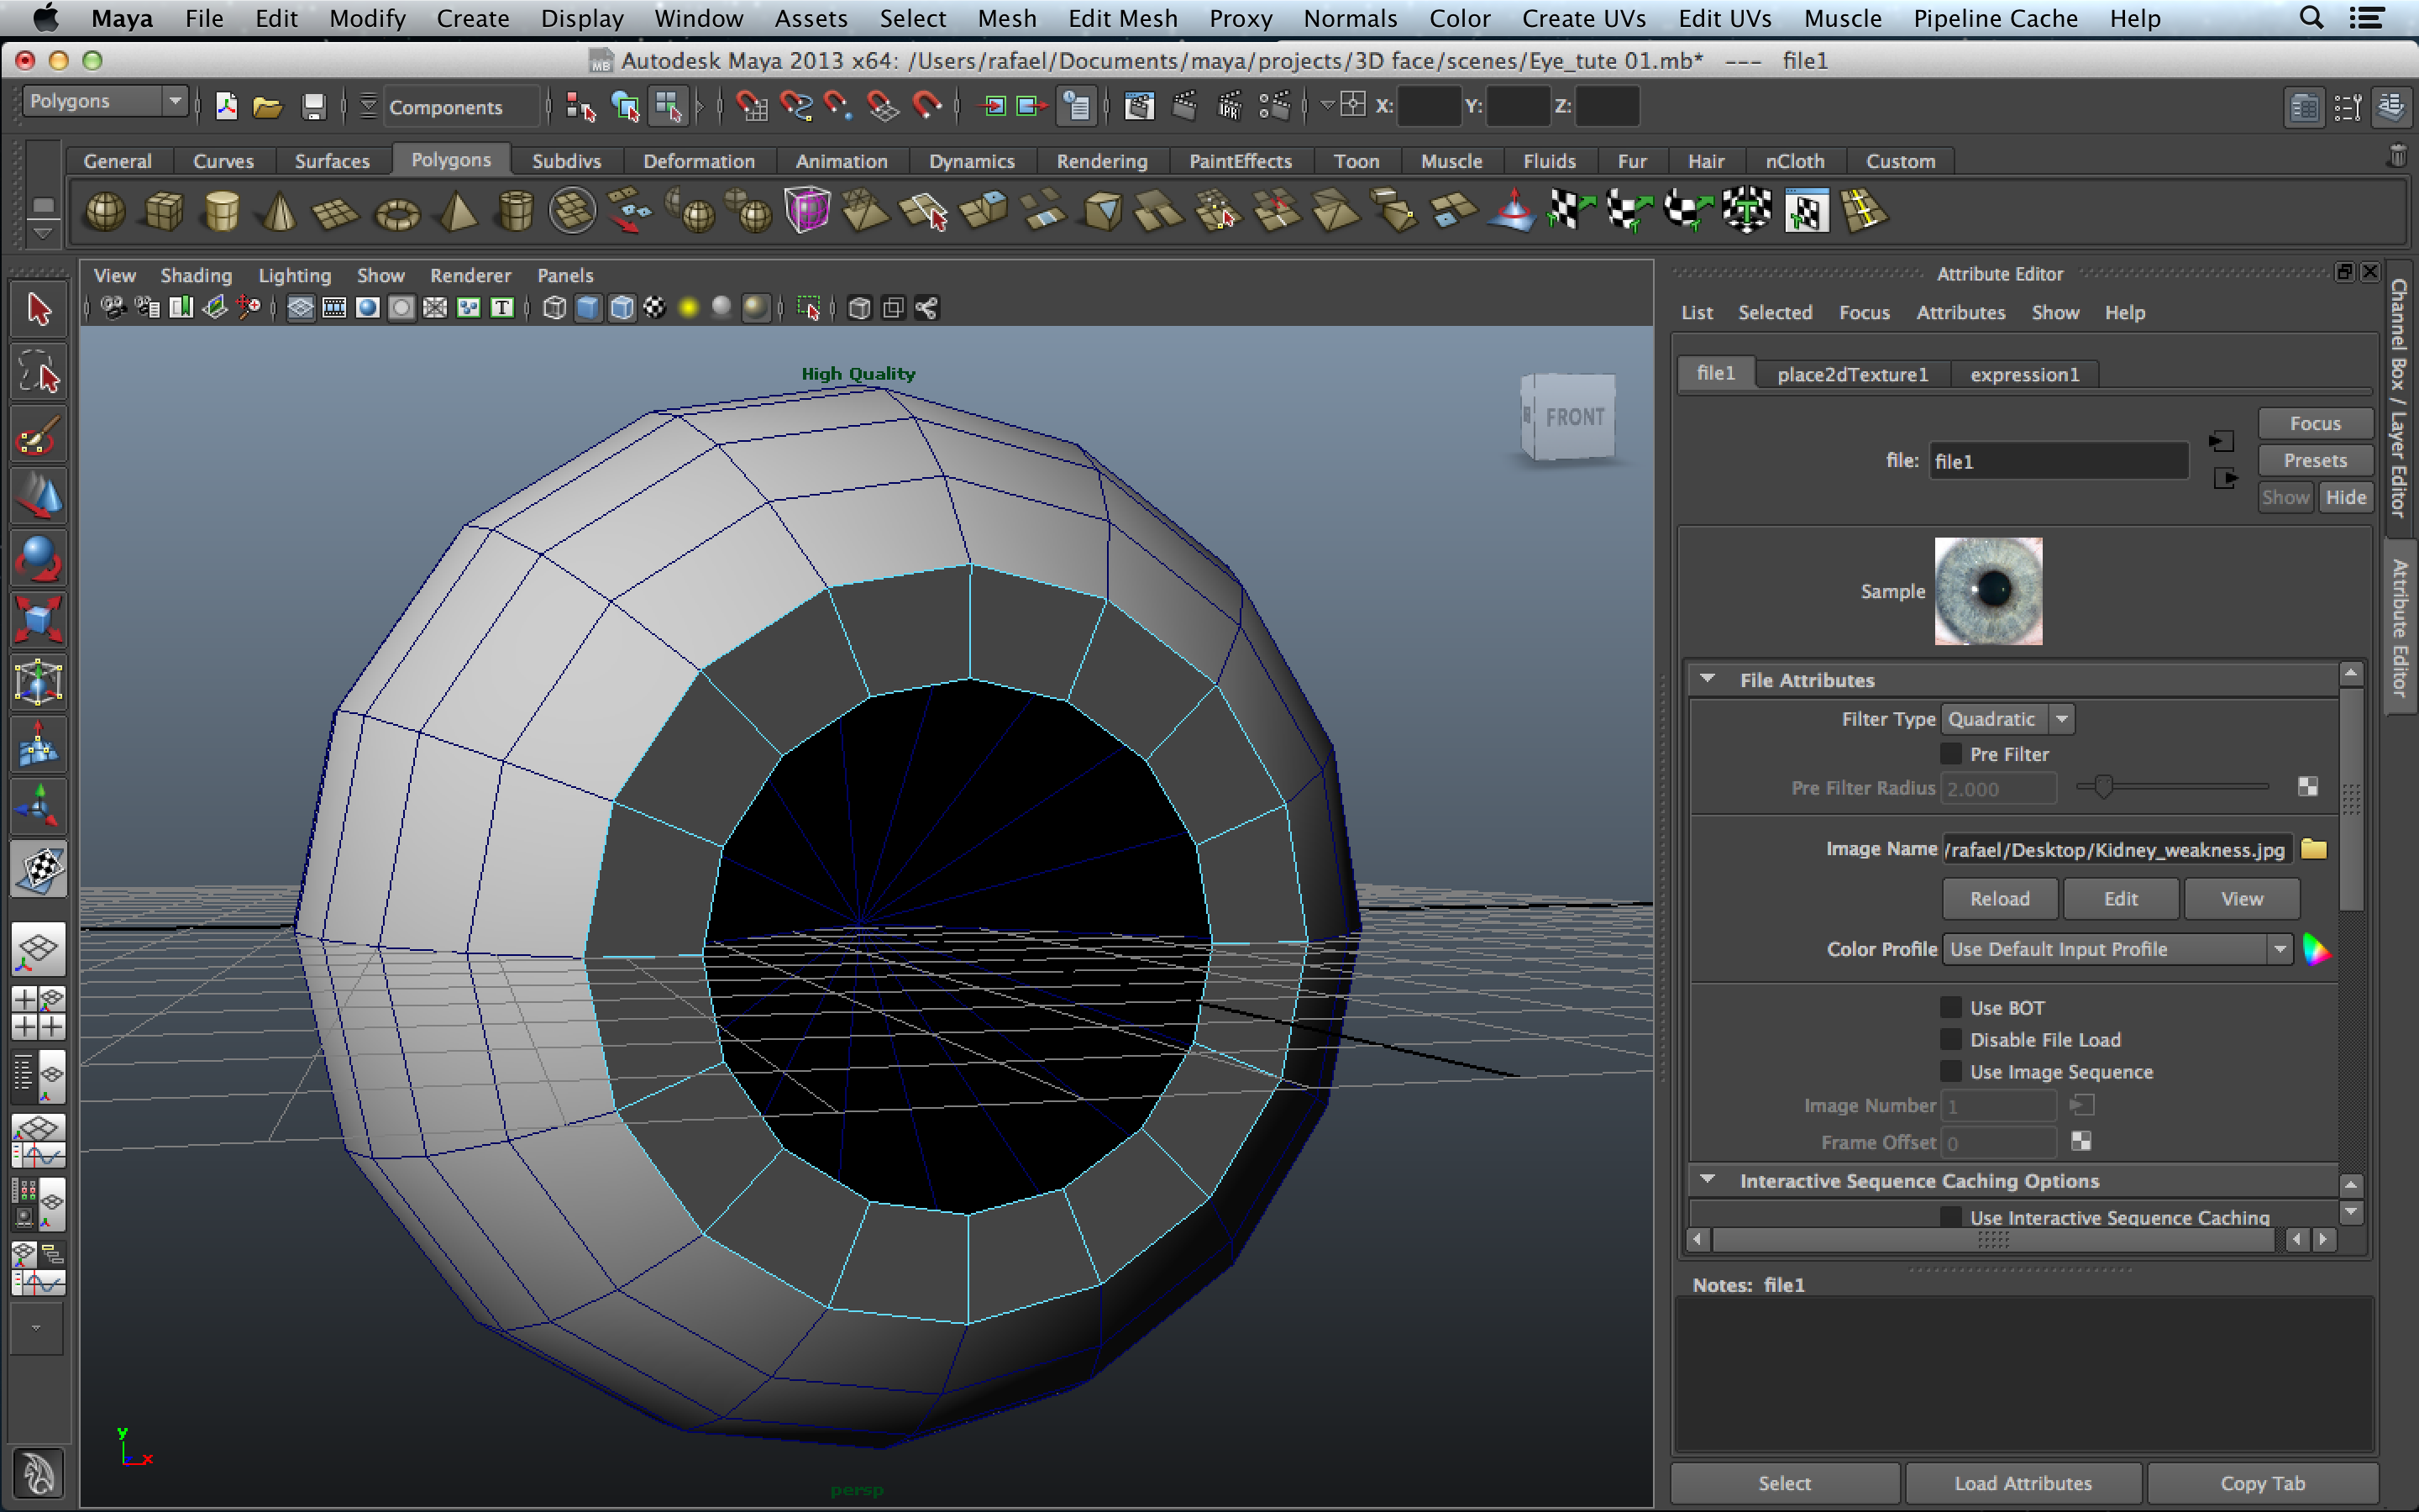2419x1512 pixels.
Task: Create a polygon cube from shelf
Action: click(163, 212)
